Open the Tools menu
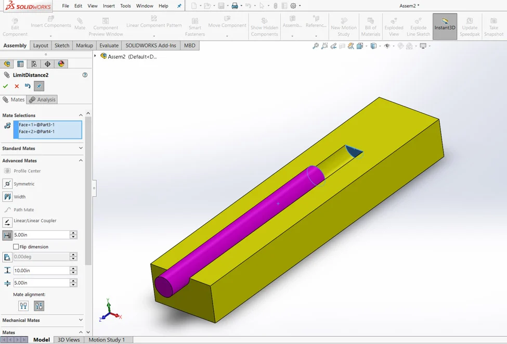The image size is (507, 344). (125, 6)
